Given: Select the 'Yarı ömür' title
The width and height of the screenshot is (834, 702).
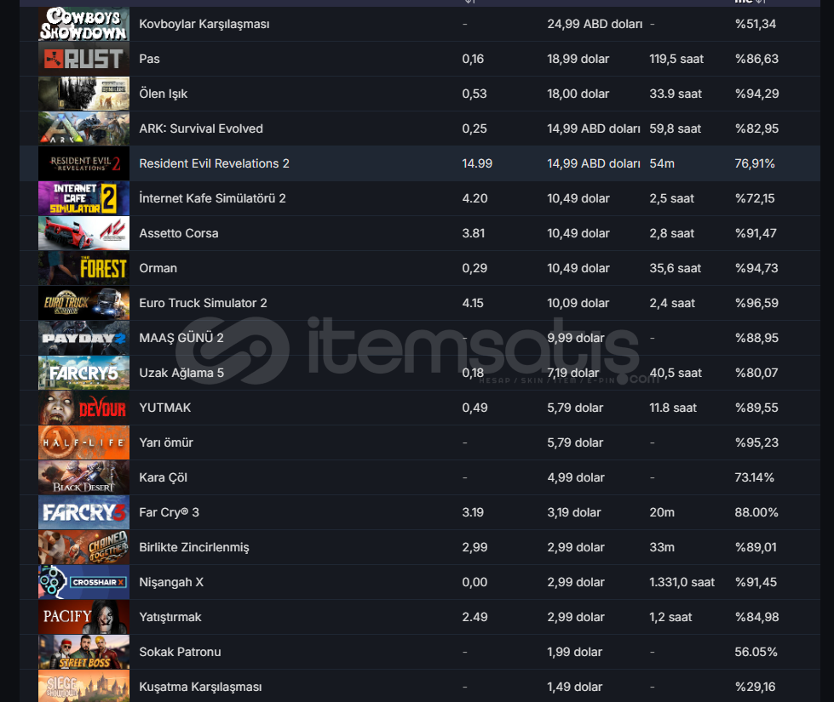Looking at the screenshot, I should [166, 442].
